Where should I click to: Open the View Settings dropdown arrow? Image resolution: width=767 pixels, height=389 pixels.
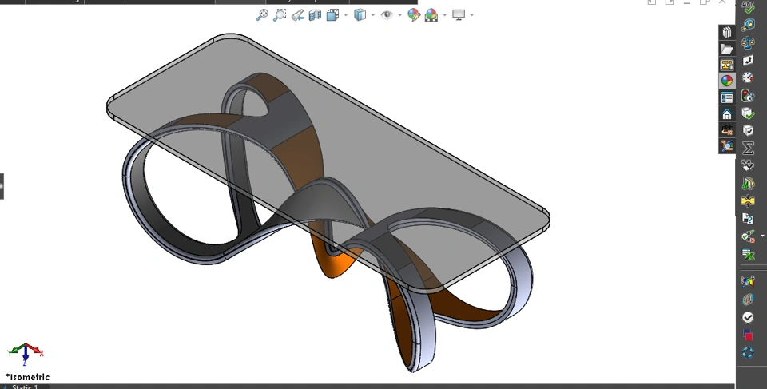[471, 15]
